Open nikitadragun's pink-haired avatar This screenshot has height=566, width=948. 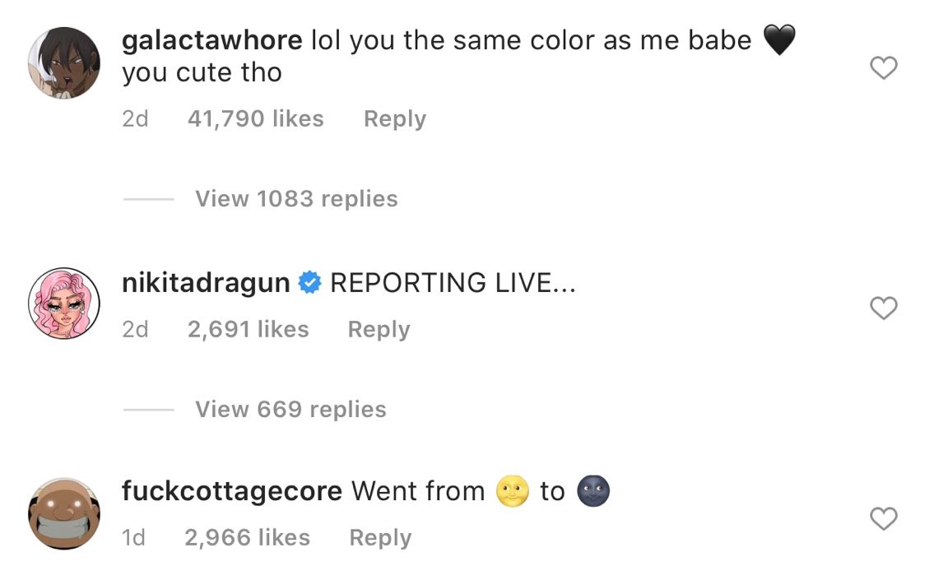point(64,303)
